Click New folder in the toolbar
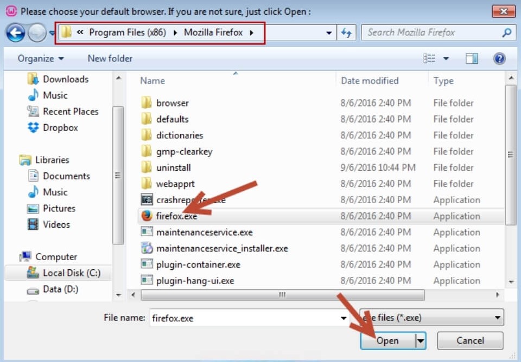 coord(110,59)
